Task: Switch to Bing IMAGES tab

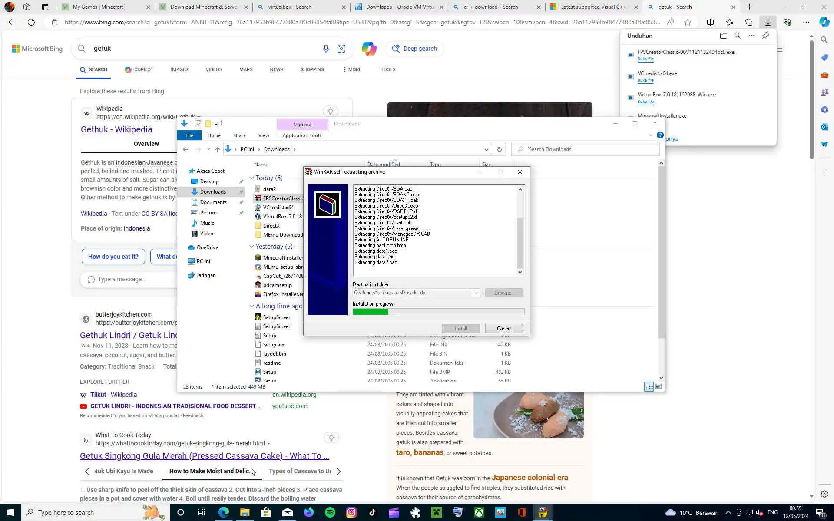Action: (179, 69)
